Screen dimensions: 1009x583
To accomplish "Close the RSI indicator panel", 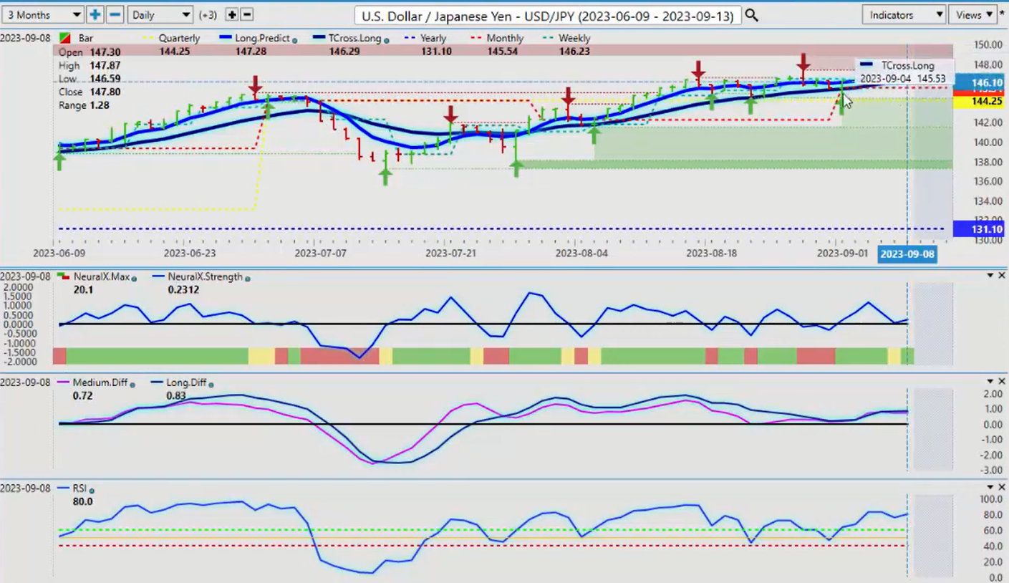I will coord(1002,487).
